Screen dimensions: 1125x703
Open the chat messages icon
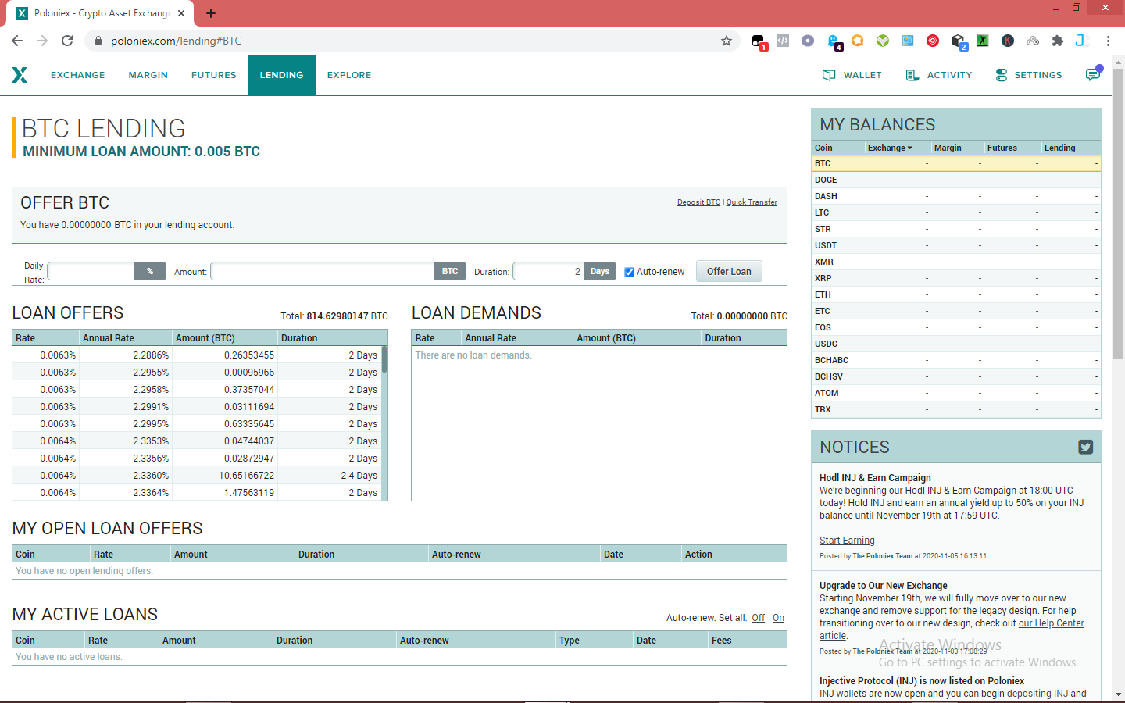pyautogui.click(x=1093, y=74)
